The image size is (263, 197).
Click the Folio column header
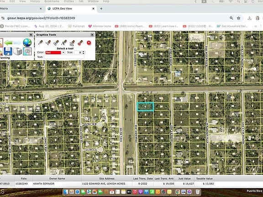tap(24, 179)
